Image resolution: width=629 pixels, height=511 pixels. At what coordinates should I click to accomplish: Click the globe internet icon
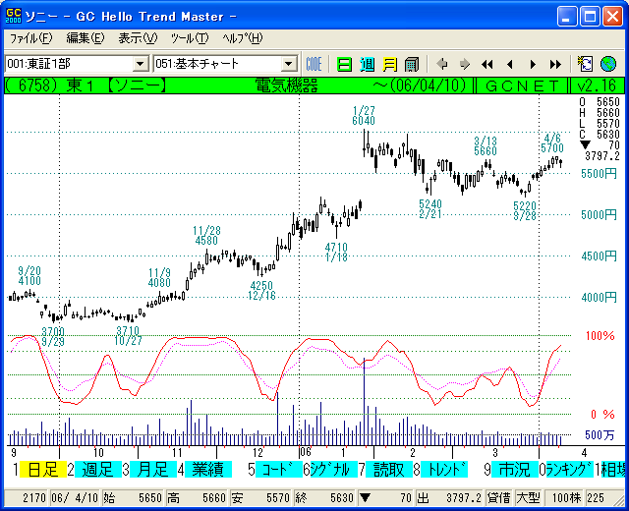(608, 64)
